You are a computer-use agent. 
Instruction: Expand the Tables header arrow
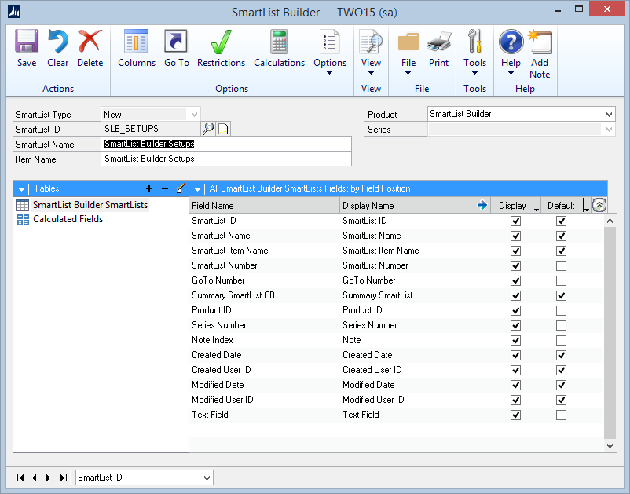point(21,188)
